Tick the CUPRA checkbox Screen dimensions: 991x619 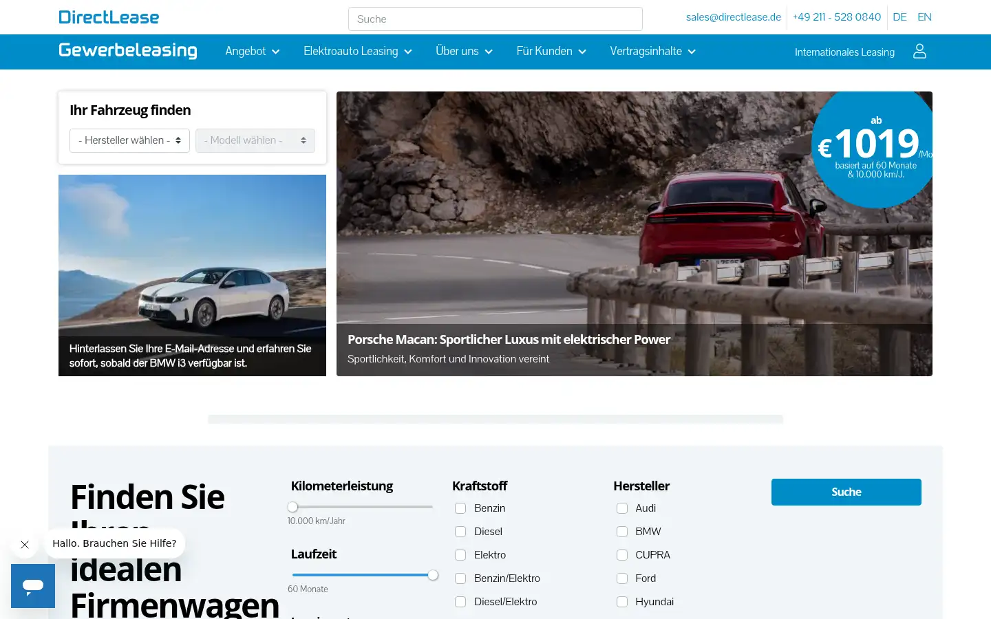pyautogui.click(x=622, y=555)
